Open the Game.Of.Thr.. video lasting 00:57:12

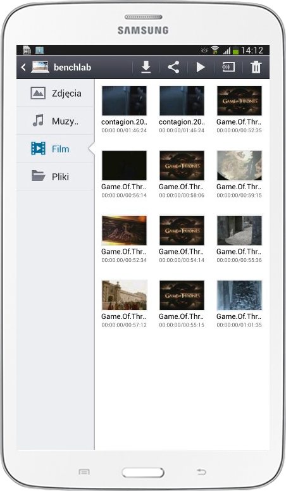124,295
